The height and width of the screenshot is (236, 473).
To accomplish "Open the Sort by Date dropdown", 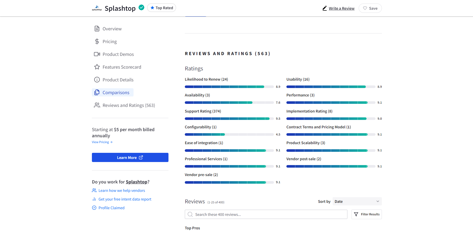I will (x=357, y=201).
